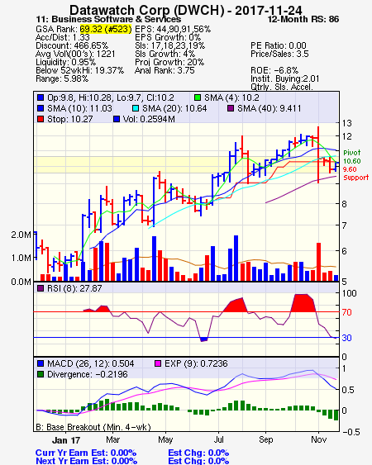Viewport: 372px width, 465px height.
Task: Click the EXP (9): 0.7236 label
Action: point(196,363)
